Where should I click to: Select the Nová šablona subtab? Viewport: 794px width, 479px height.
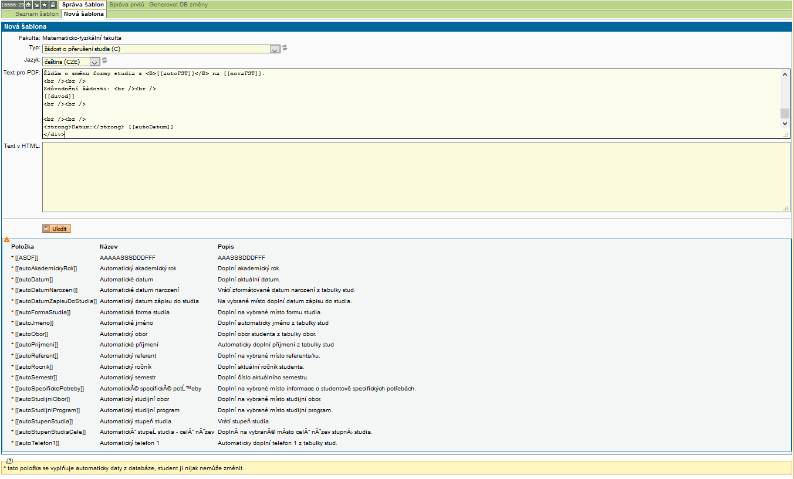pos(84,13)
